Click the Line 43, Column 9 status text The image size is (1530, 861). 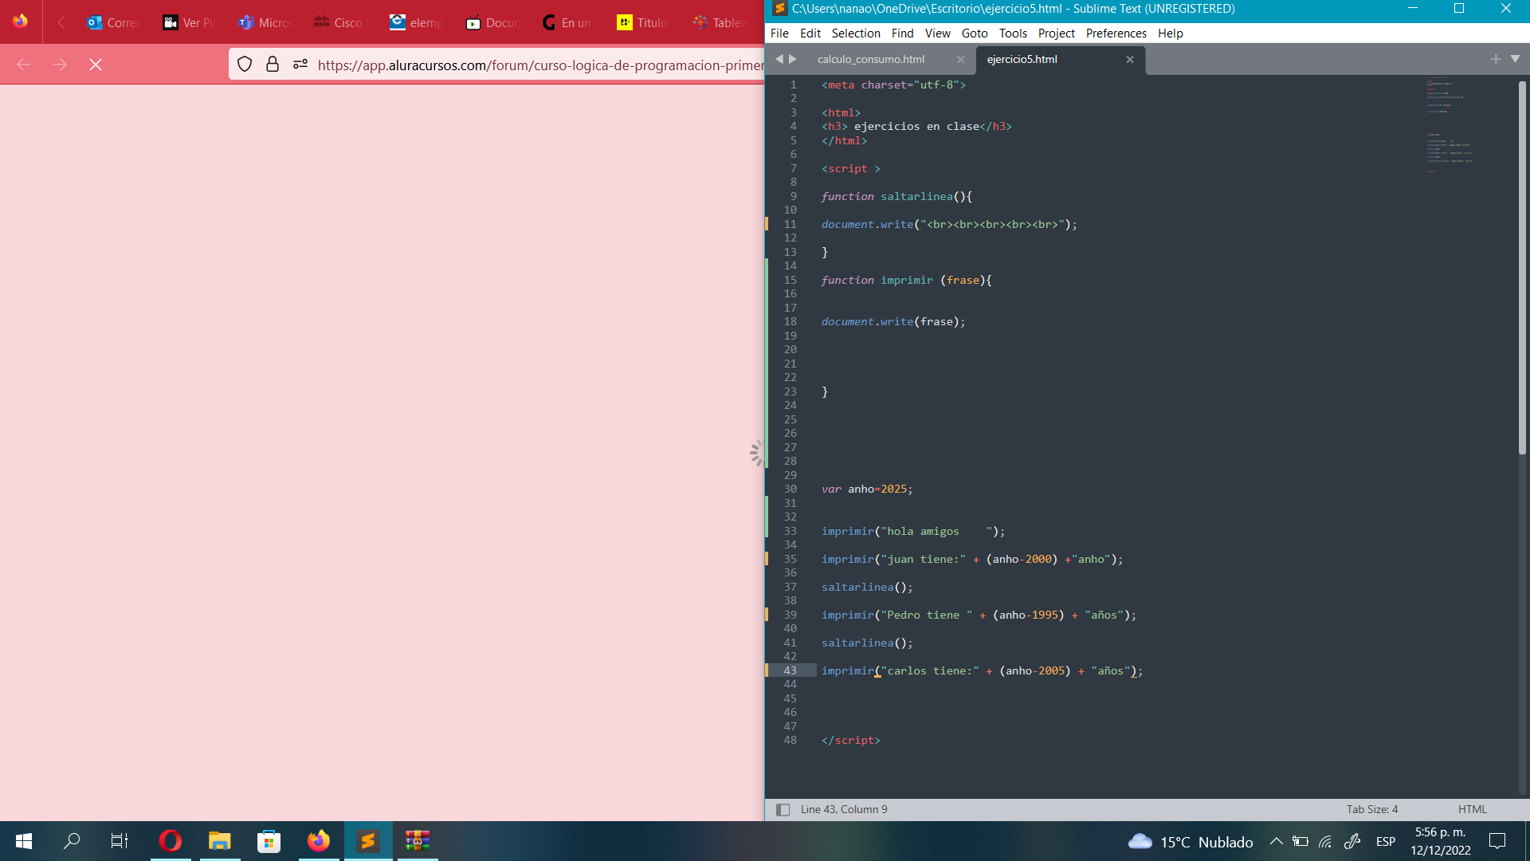click(844, 809)
